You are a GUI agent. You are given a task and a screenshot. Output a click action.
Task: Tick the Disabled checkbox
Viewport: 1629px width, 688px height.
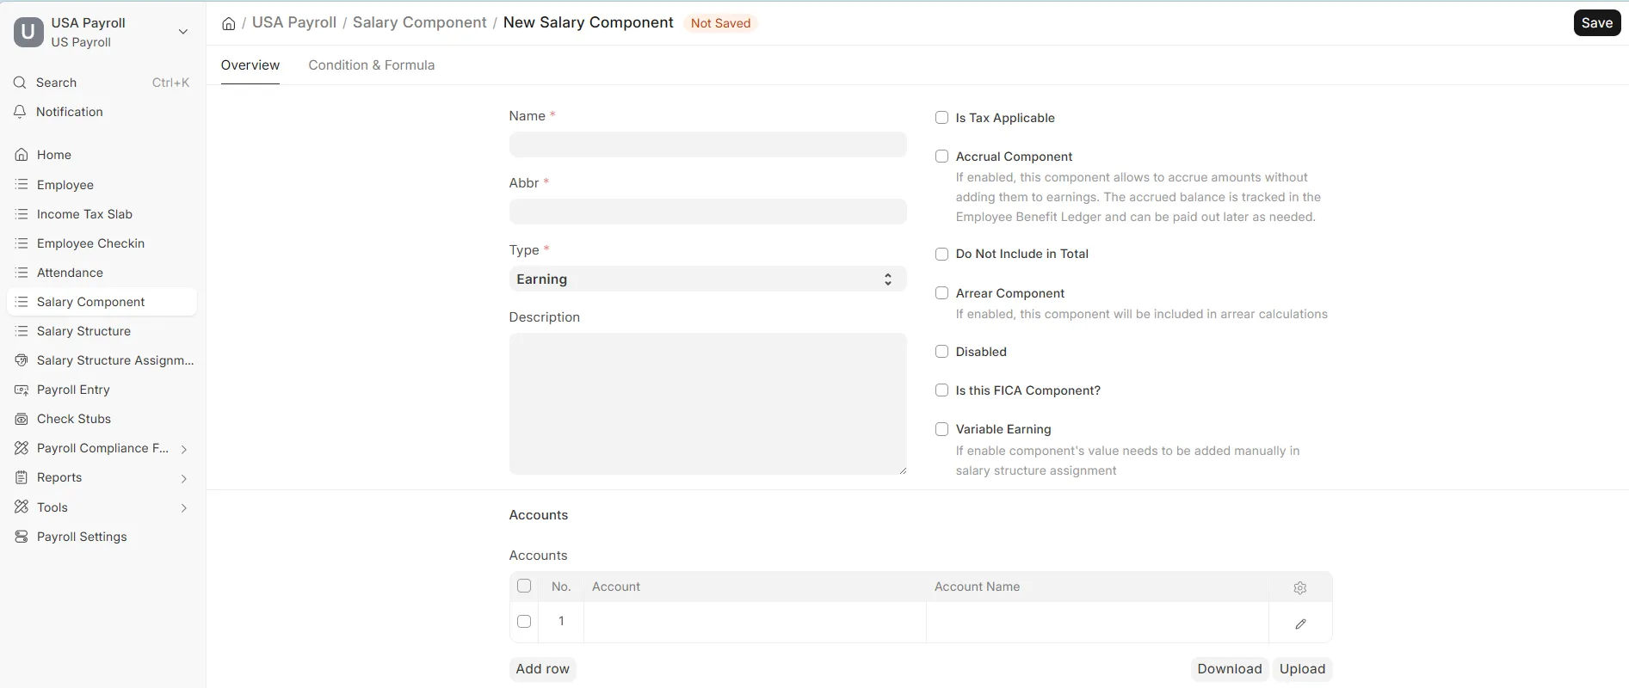coord(941,352)
